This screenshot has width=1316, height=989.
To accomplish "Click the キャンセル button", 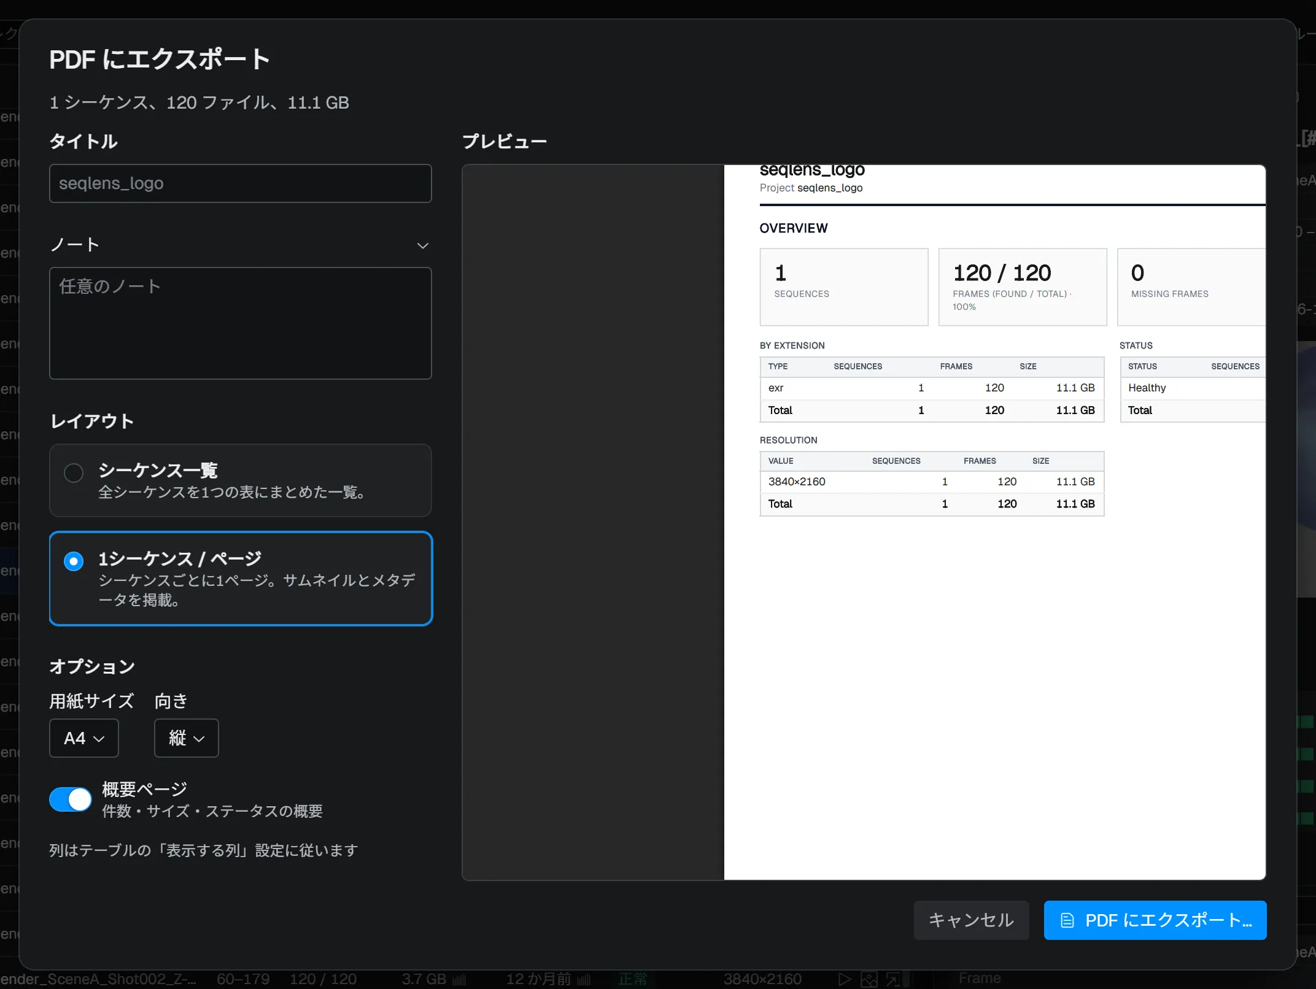I will click(x=971, y=920).
